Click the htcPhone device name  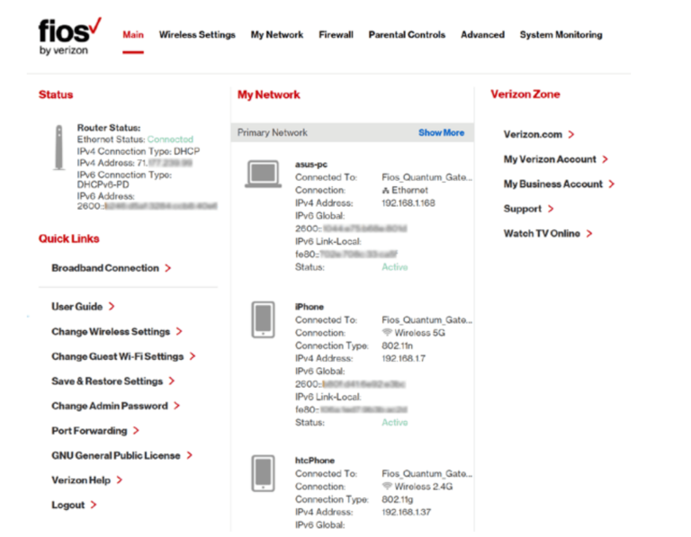click(315, 461)
